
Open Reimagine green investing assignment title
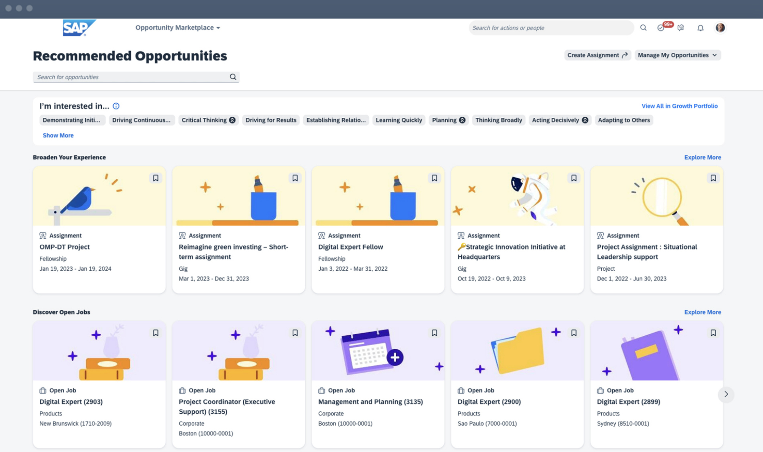pyautogui.click(x=233, y=252)
